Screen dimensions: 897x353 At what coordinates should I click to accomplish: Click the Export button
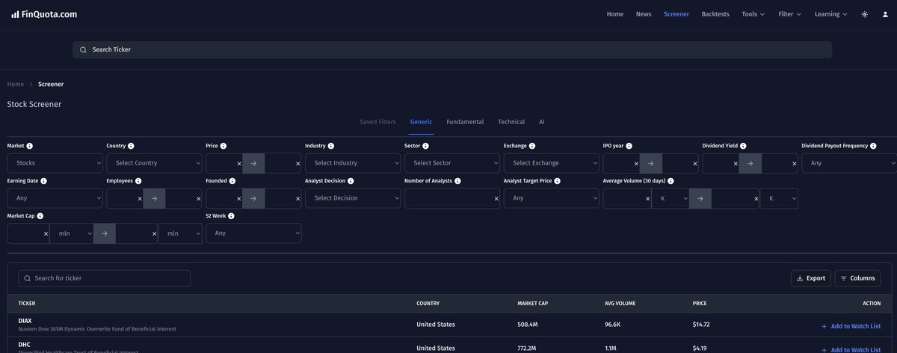[811, 278]
